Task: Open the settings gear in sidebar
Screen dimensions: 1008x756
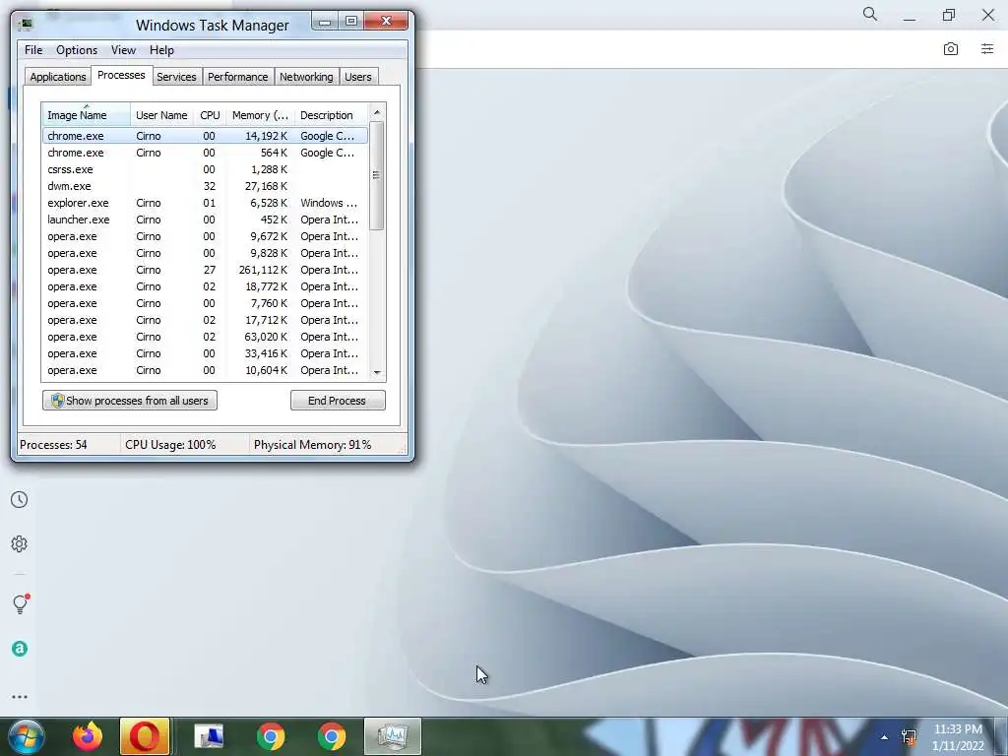Action: click(x=20, y=543)
